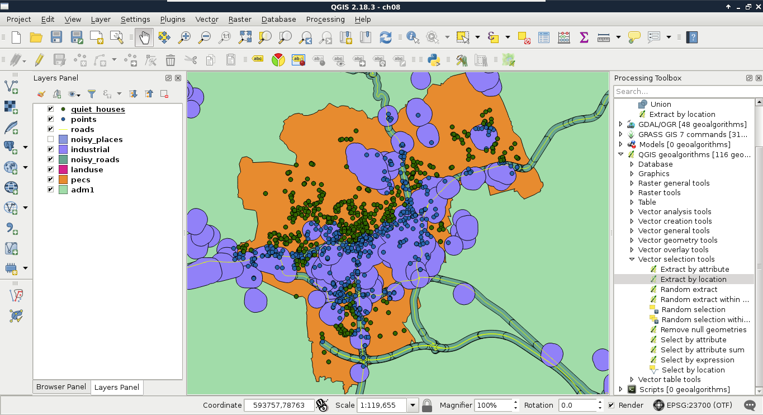The height and width of the screenshot is (415, 763).
Task: Click the Toggle Editing pencil icon
Action: pyautogui.click(x=39, y=60)
